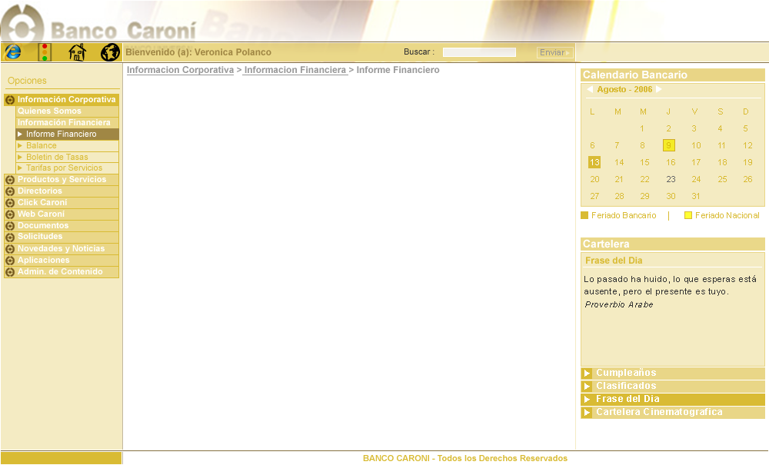Click the Proverbio Arabe attribution text
Viewport: 769px width, 465px height.
coord(619,305)
